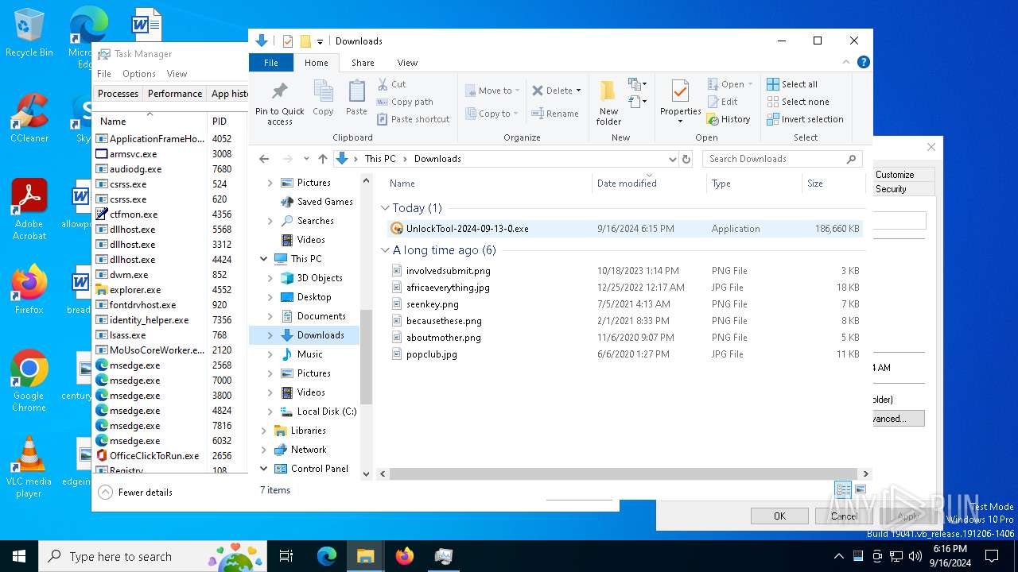This screenshot has height=572, width=1018.
Task: Open Task Manager Options menu
Action: coord(138,74)
